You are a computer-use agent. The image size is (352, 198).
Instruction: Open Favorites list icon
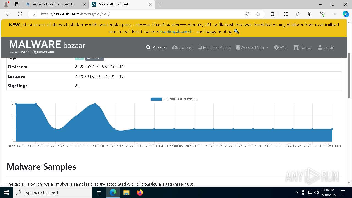tap(298, 14)
